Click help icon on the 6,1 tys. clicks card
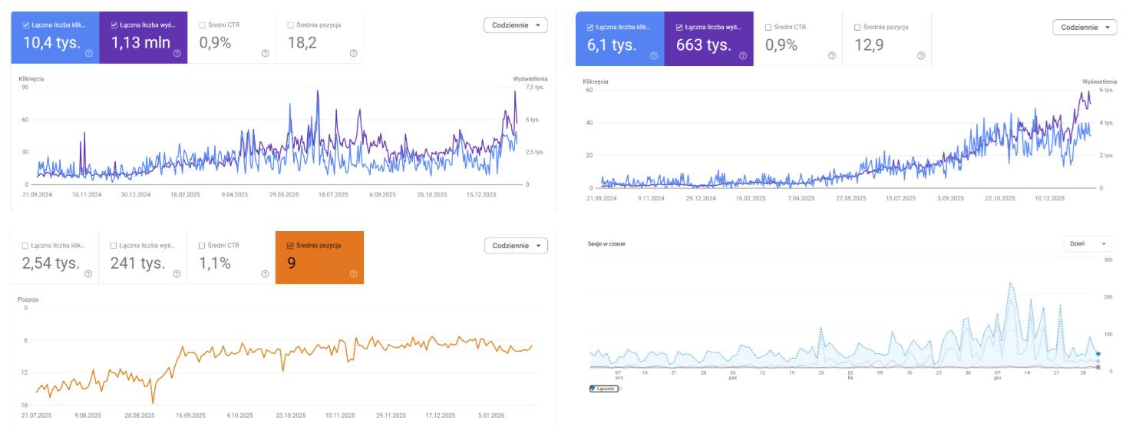Screen dimensions: 1139x440 click(654, 55)
